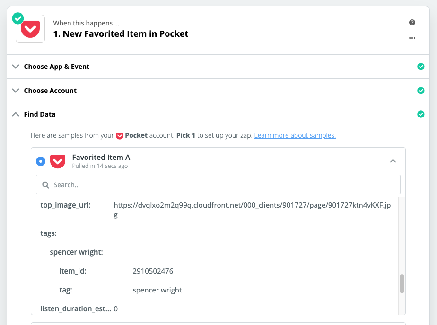Click the top_image_url cloudfront value
Viewport: 437px width, 325px height.
[x=252, y=210]
